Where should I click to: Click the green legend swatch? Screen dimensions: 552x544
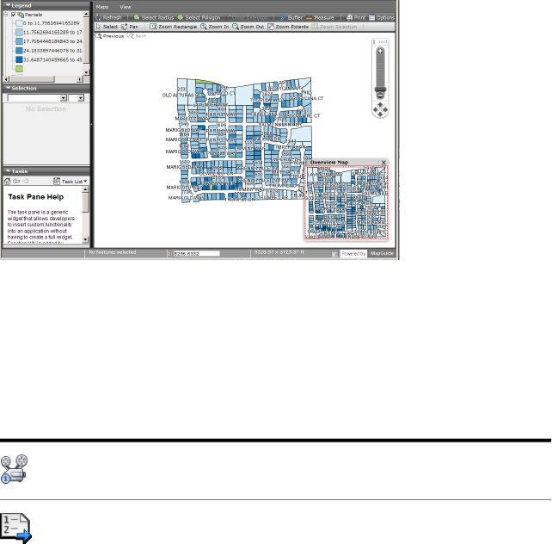(x=19, y=69)
